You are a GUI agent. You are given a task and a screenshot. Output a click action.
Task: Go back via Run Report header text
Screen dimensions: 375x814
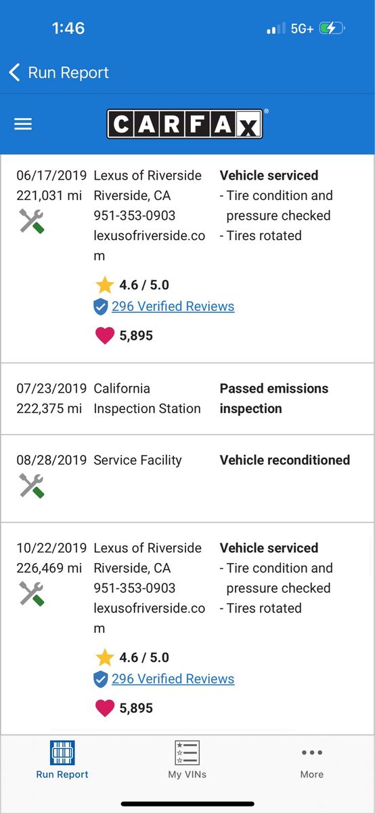68,73
